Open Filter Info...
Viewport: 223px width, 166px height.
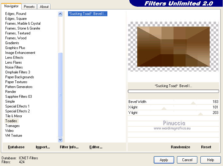pyautogui.click(x=69, y=147)
